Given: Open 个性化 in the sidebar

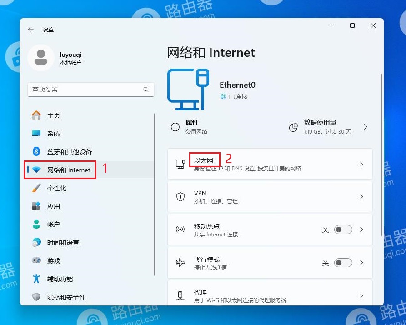Looking at the screenshot, I should coord(90,188).
